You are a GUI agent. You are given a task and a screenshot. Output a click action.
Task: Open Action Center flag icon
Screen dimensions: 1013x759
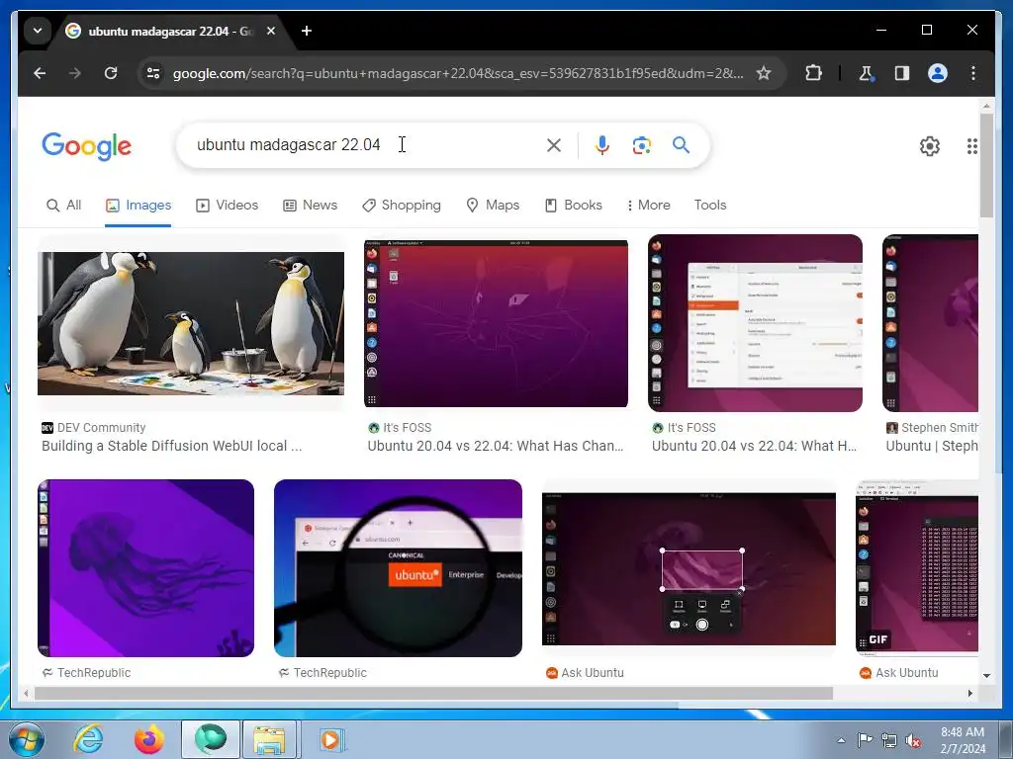pyautogui.click(x=865, y=740)
